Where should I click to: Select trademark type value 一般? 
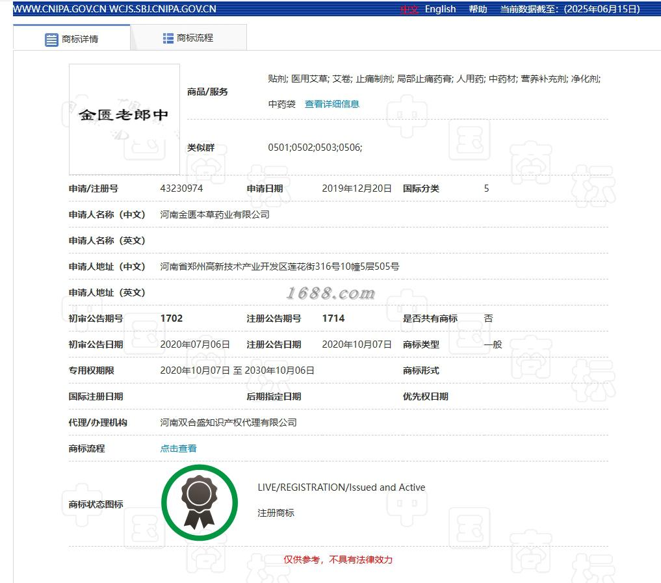pyautogui.click(x=493, y=344)
